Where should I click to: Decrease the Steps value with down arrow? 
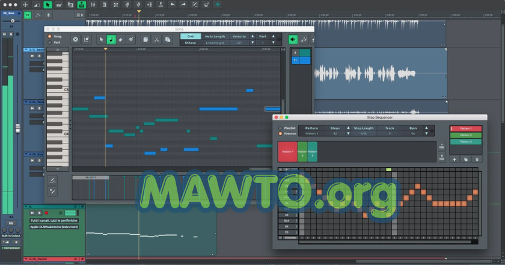pos(348,134)
